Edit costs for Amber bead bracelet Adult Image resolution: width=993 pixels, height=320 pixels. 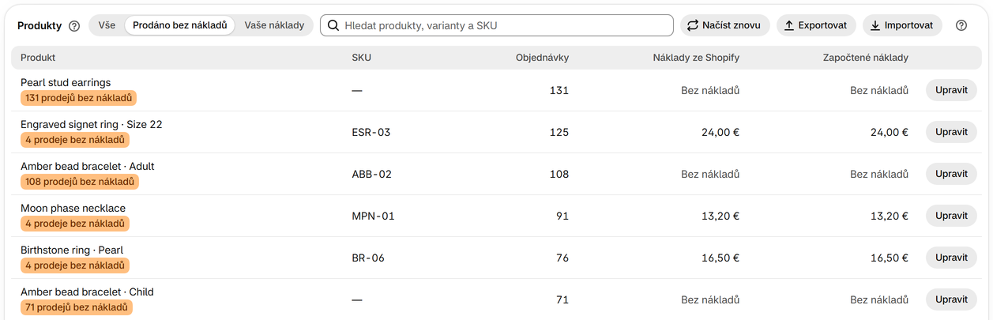point(951,173)
